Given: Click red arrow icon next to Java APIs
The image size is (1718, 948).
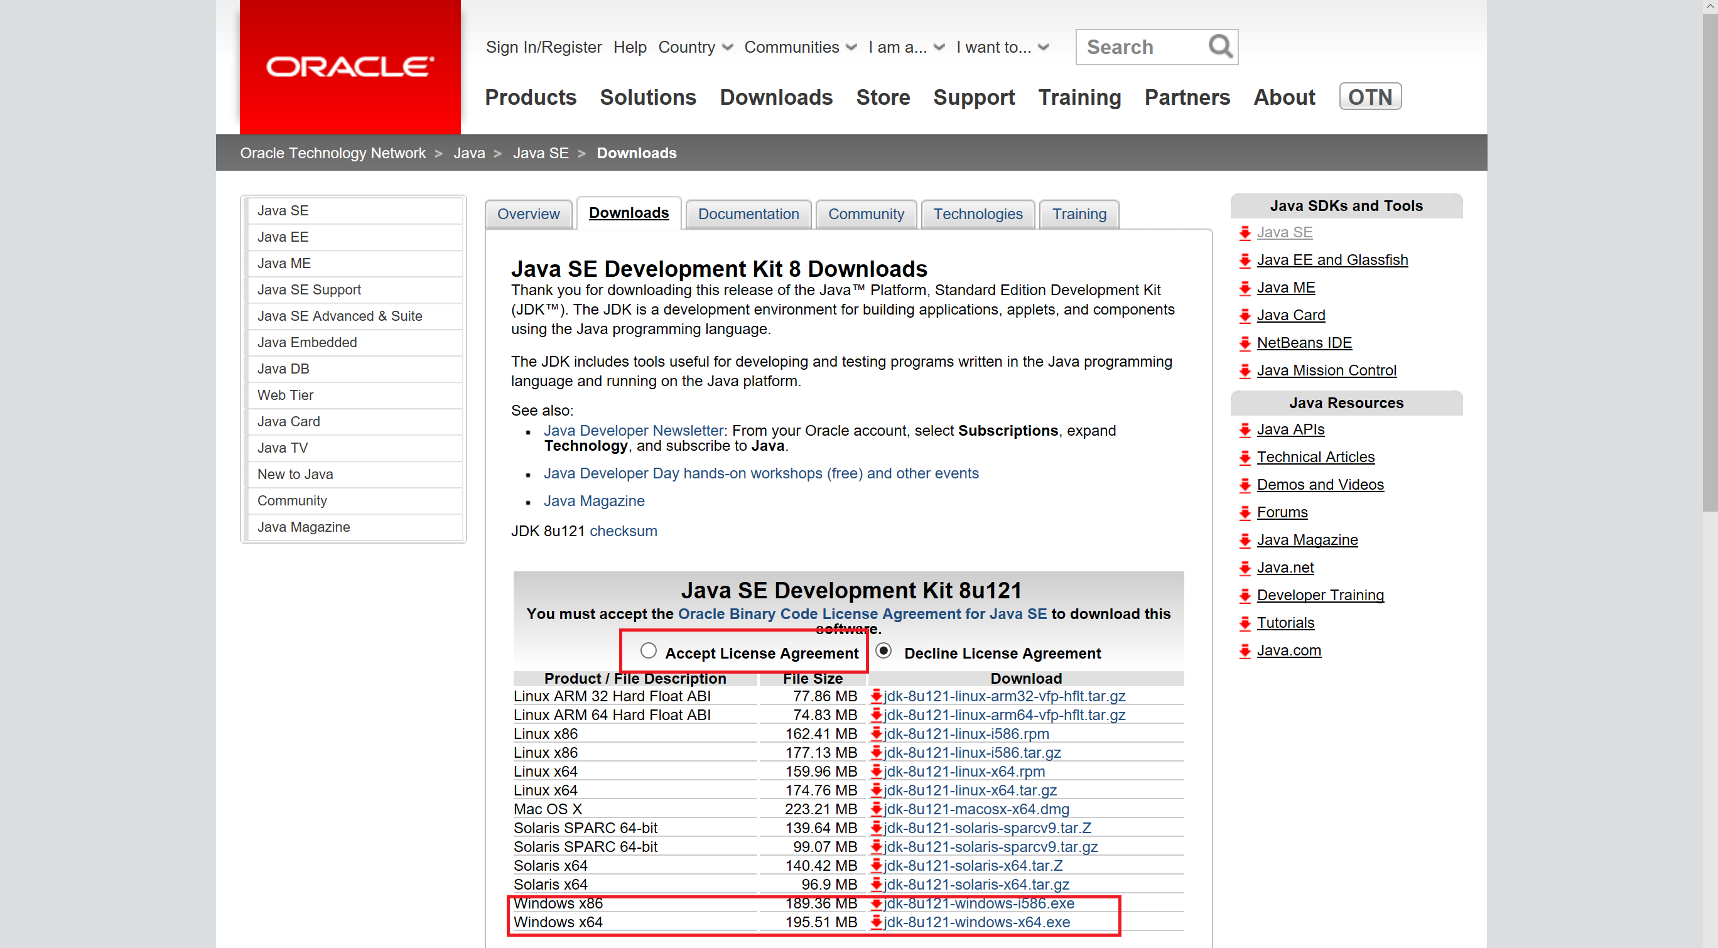Looking at the screenshot, I should click(1245, 430).
